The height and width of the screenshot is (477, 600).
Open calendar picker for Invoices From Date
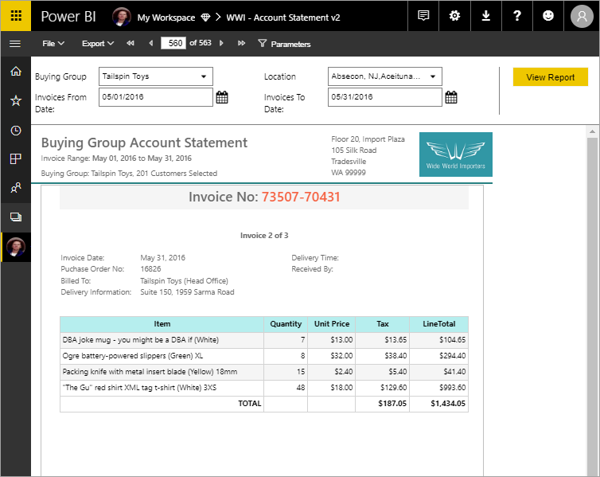[x=222, y=97]
